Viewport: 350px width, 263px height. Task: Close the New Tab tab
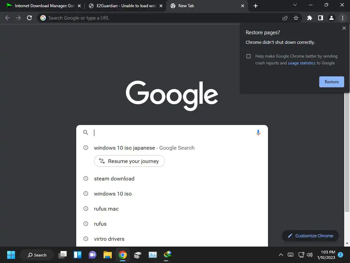click(x=243, y=6)
